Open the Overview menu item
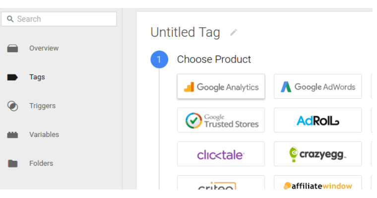377x198 pixels. point(44,48)
